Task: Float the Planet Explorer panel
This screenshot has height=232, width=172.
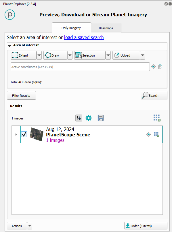Action: [x=166, y=4]
